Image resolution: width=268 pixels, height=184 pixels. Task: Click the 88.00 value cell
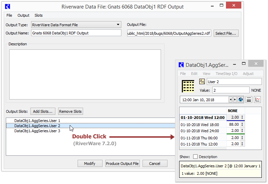point(233,124)
